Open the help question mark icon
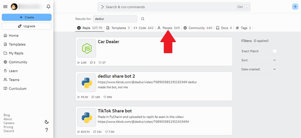The width and height of the screenshot is (301, 138). [47, 130]
